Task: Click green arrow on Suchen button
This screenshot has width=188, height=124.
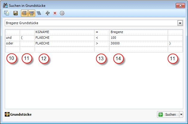Action: click(x=161, y=114)
